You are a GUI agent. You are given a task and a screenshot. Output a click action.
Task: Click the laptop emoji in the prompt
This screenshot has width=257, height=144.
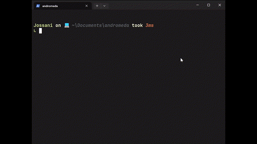(x=67, y=25)
